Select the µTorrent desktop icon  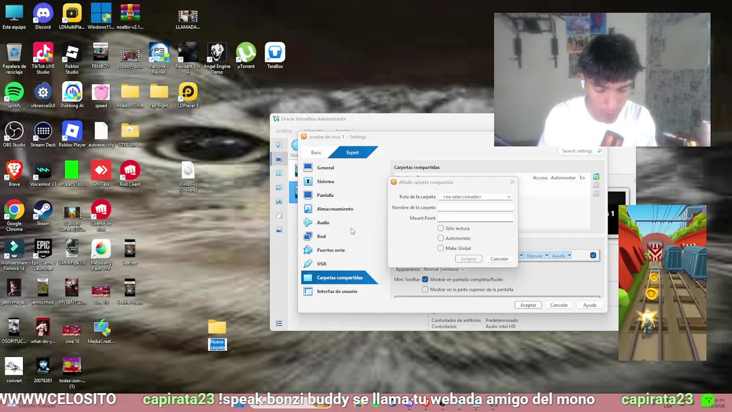(x=246, y=56)
